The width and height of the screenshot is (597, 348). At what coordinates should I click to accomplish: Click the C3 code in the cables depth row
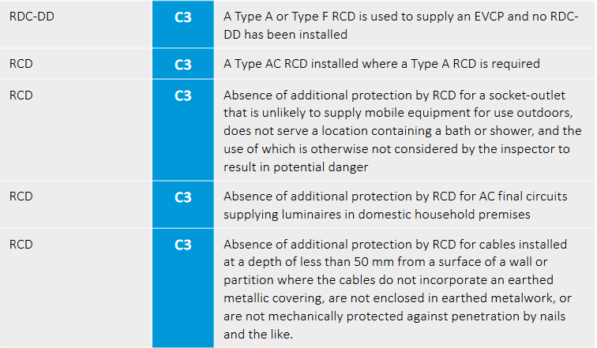pyautogui.click(x=182, y=244)
